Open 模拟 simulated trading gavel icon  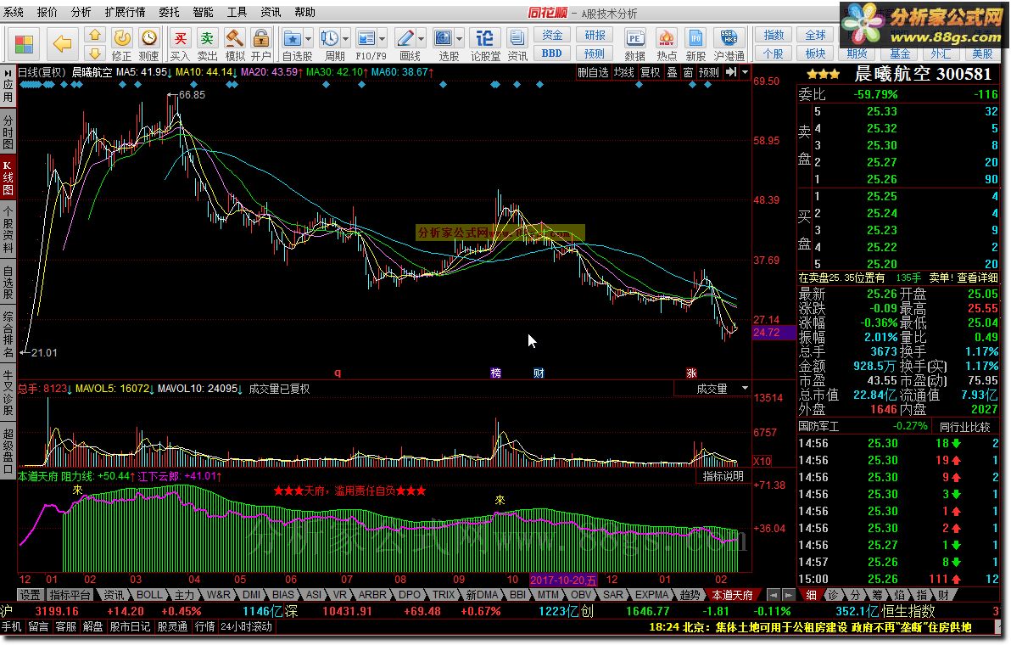[x=234, y=44]
